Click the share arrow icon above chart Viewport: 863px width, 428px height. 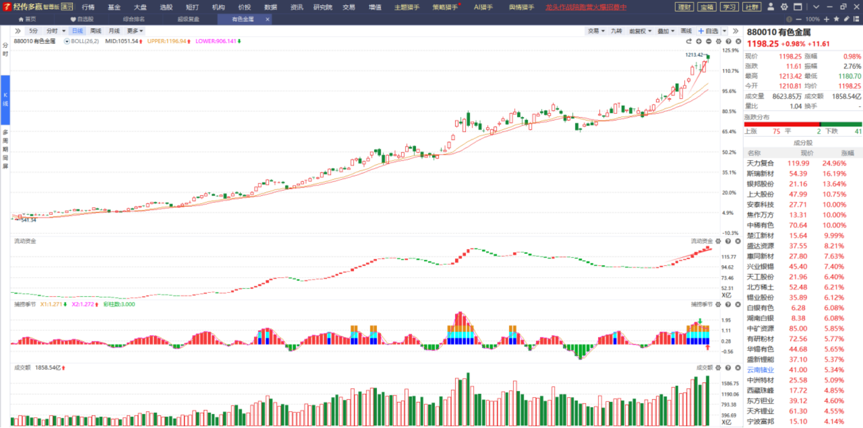click(x=689, y=41)
